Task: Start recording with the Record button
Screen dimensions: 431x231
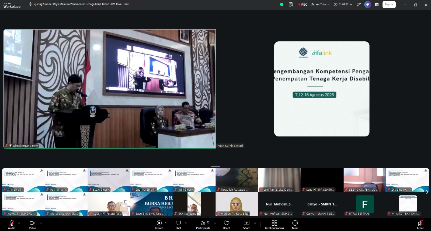Action: (159, 225)
